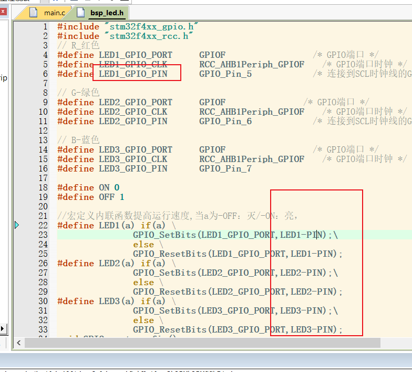Click LED3_GPIO_PORT definition on line 14
The height and width of the screenshot is (372, 412).
click(135, 150)
